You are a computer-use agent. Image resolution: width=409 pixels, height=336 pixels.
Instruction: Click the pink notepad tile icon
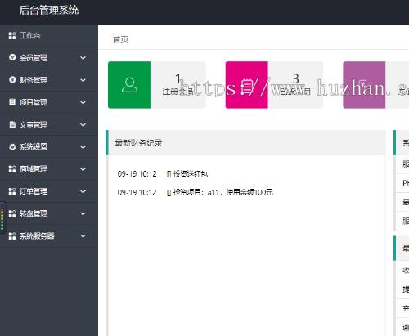pos(247,87)
